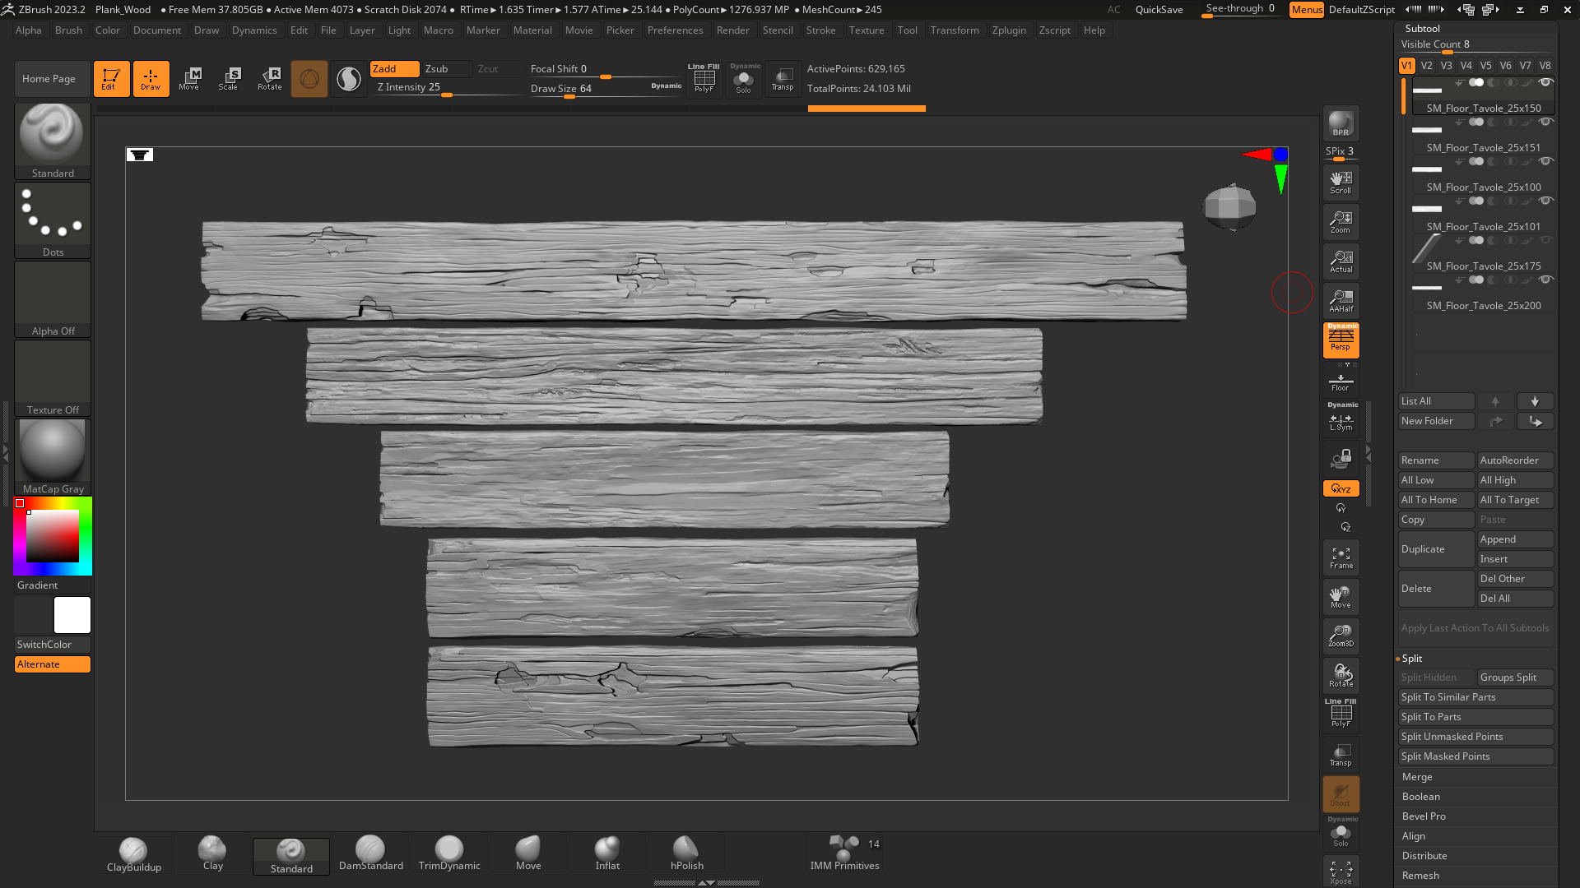Pick the DamStandard brush

tap(370, 854)
